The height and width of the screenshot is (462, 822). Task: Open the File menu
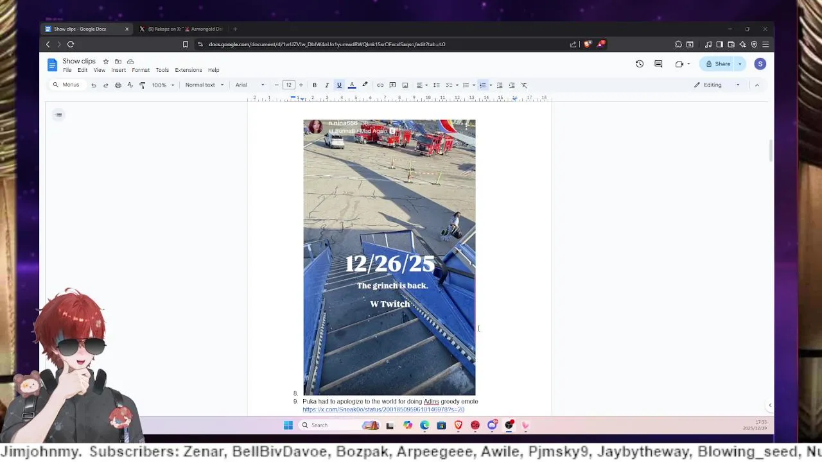67,70
